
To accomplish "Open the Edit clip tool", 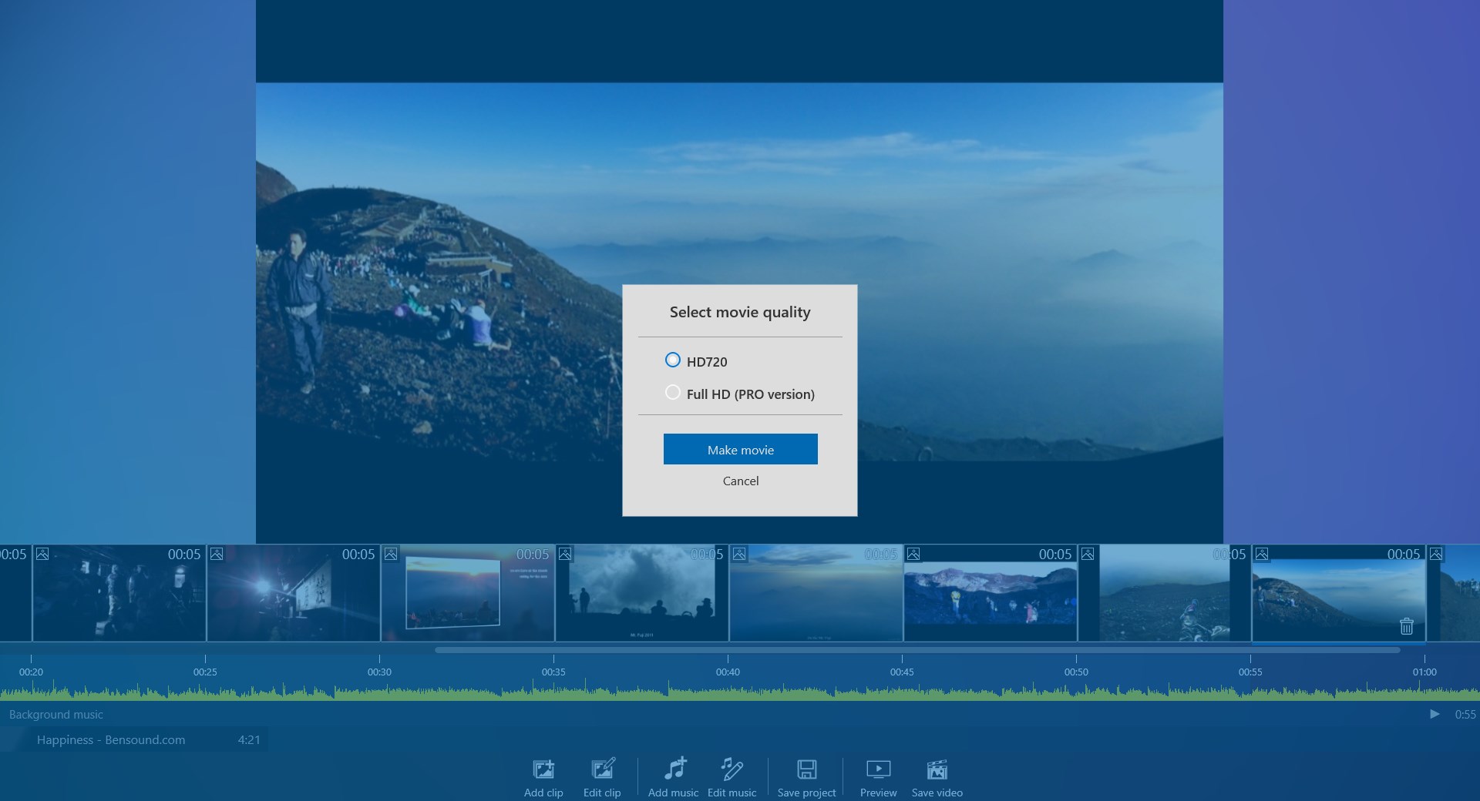I will 602,778.
